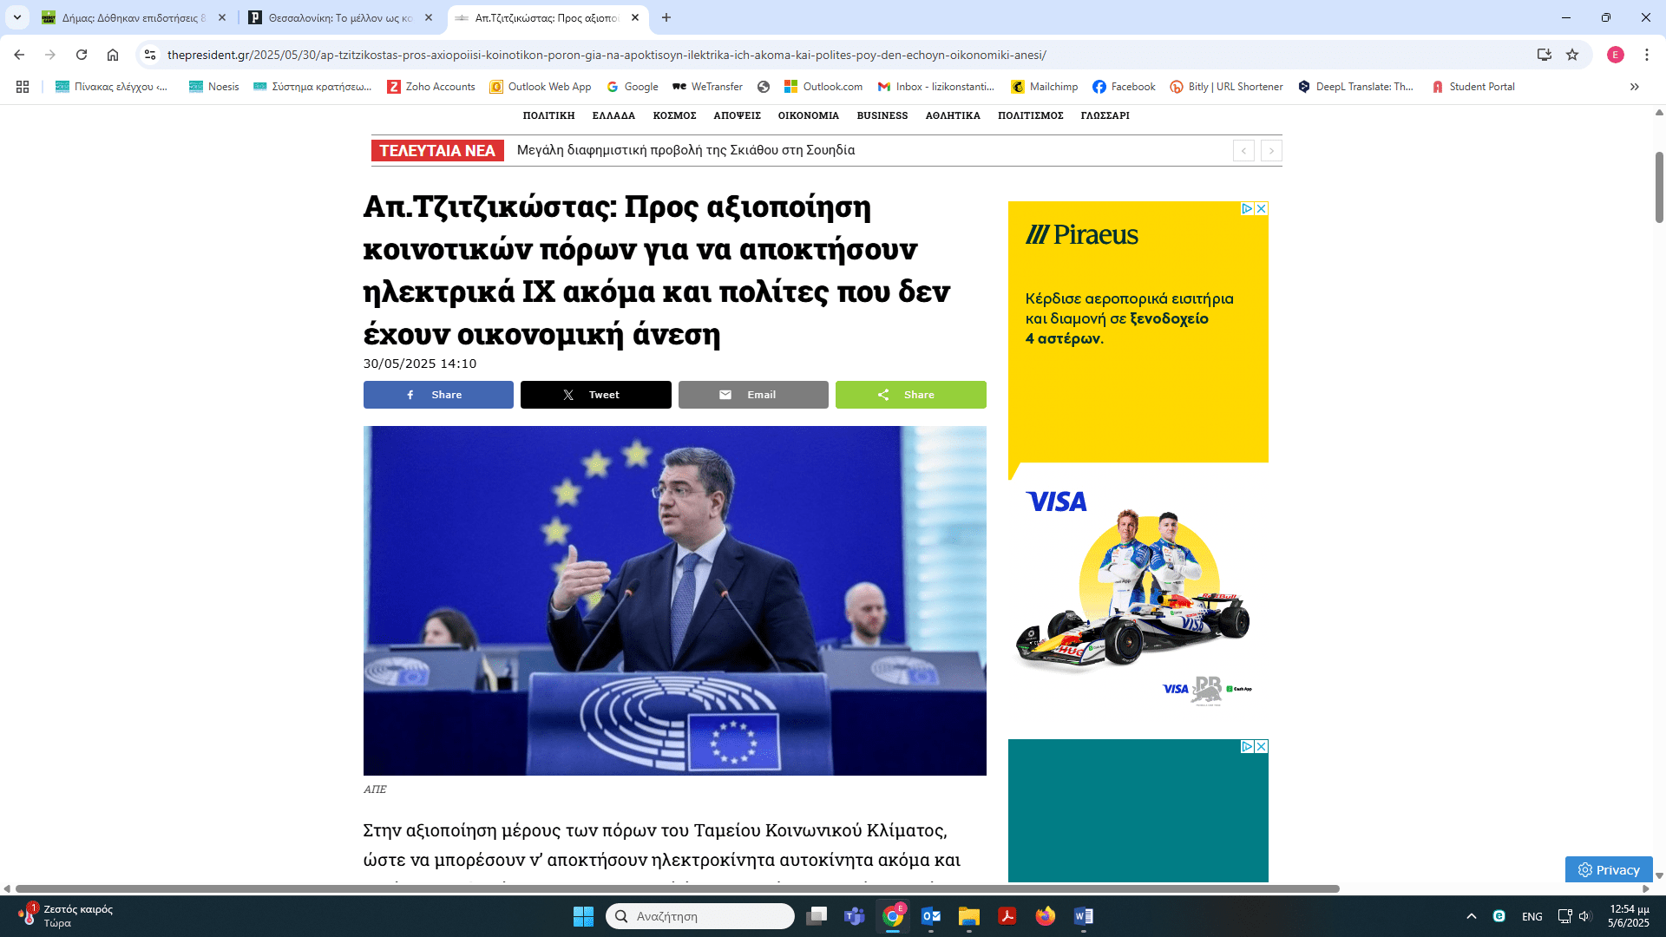The height and width of the screenshot is (937, 1666).
Task: Bookmark this page with star icon
Action: (1572, 55)
